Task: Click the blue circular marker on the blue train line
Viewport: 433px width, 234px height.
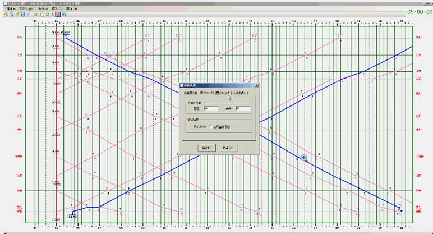Action: [303, 158]
